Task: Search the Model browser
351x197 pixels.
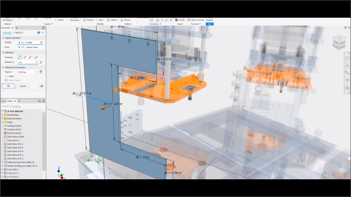Action: (39, 101)
